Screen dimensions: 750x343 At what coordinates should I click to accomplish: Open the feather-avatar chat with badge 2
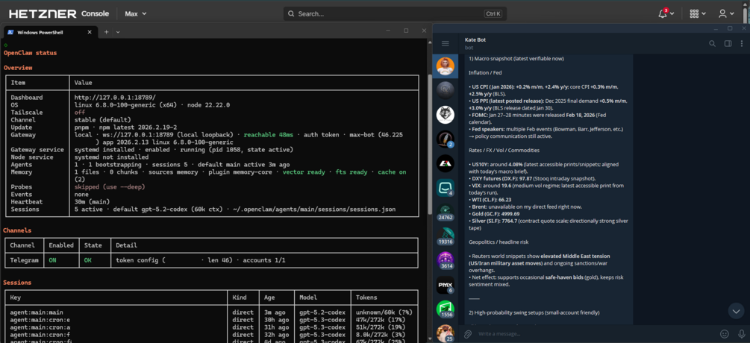click(446, 139)
